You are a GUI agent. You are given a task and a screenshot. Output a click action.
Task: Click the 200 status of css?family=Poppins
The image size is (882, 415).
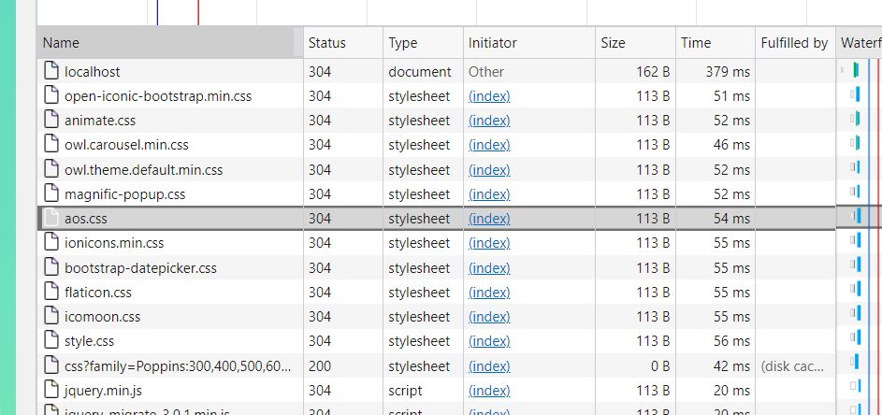[x=320, y=366]
